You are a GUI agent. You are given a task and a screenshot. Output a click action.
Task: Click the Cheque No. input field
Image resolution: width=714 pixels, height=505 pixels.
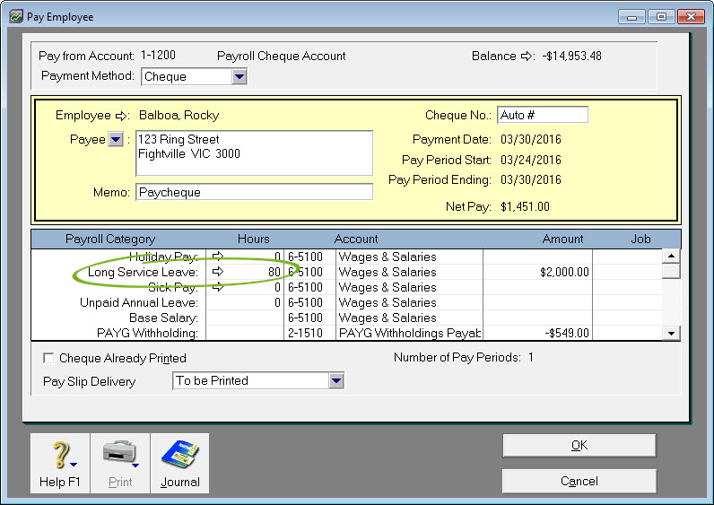point(542,115)
